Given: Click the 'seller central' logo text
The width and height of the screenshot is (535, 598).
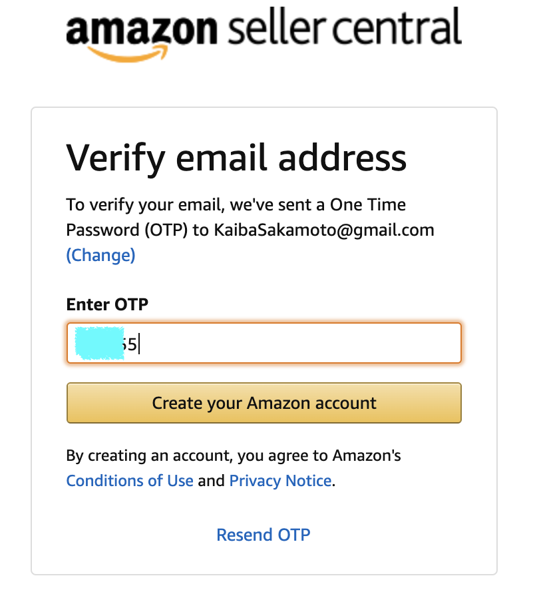Looking at the screenshot, I should pos(345,27).
